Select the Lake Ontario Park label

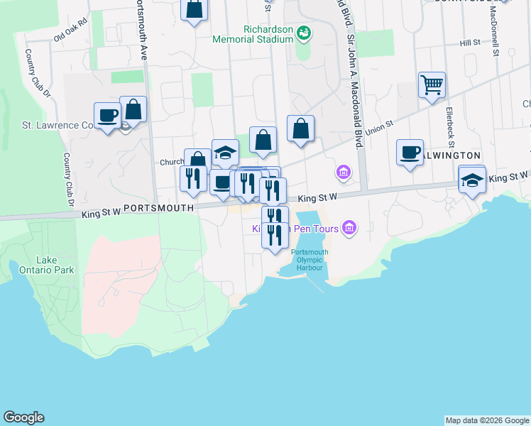tap(46, 265)
